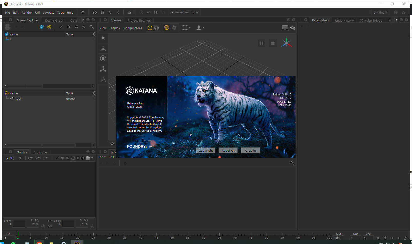Open the Viewer's Manipulators menu
412x244 pixels.
click(x=132, y=28)
